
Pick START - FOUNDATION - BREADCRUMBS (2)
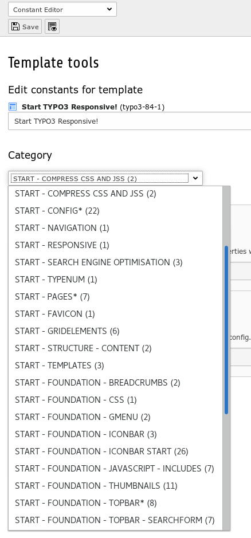[x=115, y=382]
